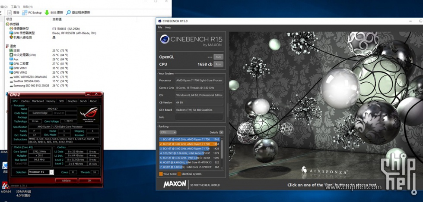Open the 帮助(H) menu in AIDA64
The image size is (423, 202).
click(x=28, y=6)
